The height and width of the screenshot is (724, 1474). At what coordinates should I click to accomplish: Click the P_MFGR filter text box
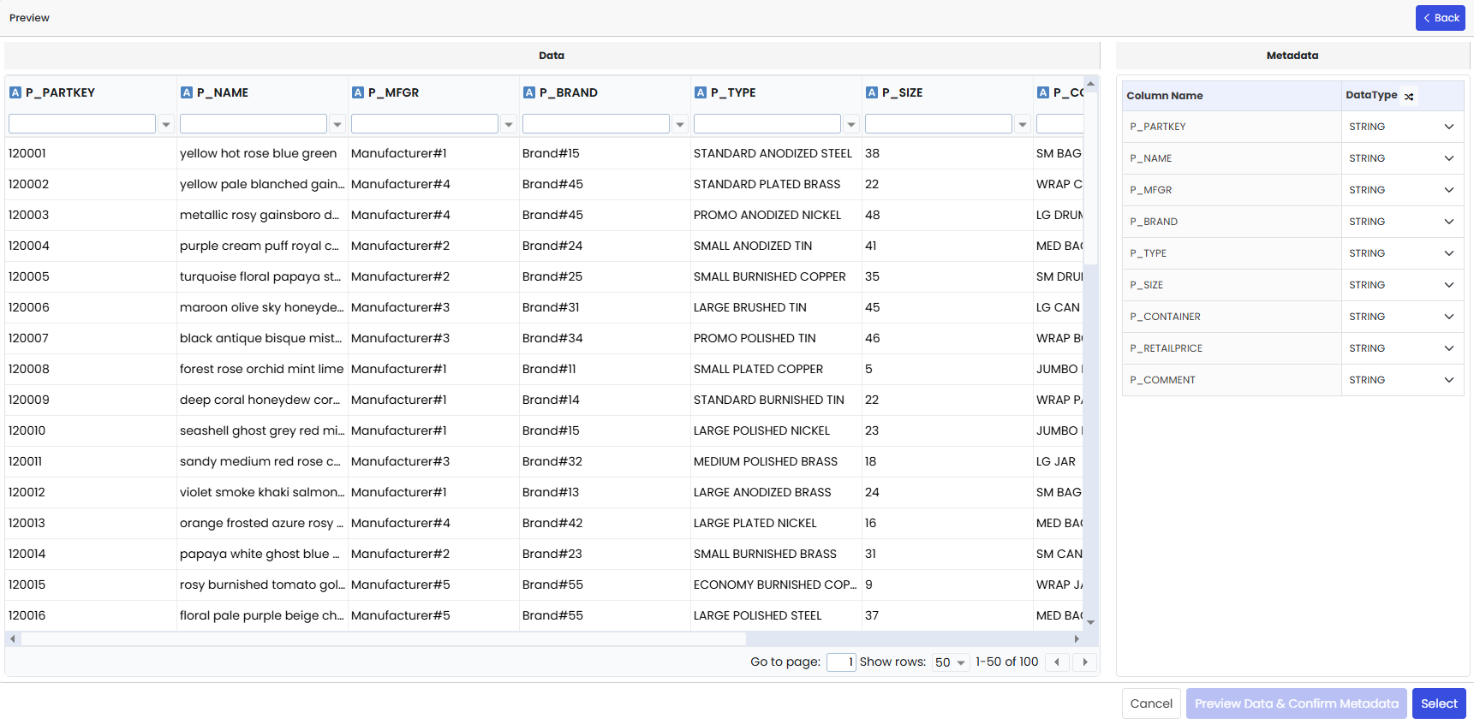(425, 124)
